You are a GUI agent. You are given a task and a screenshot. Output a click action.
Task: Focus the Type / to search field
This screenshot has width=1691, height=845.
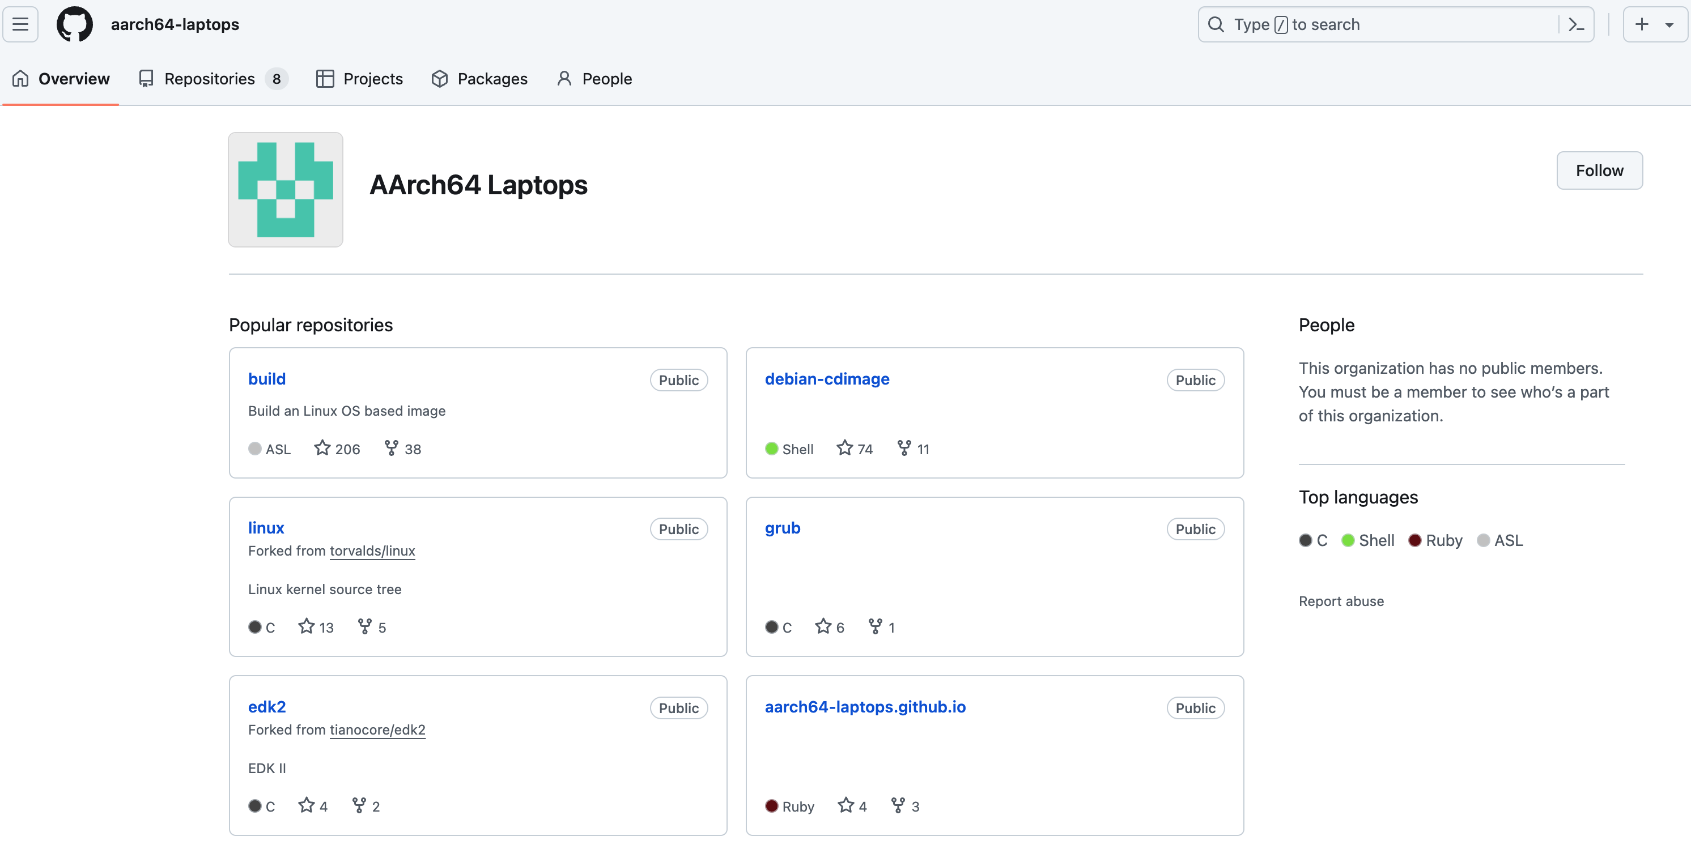[1396, 24]
